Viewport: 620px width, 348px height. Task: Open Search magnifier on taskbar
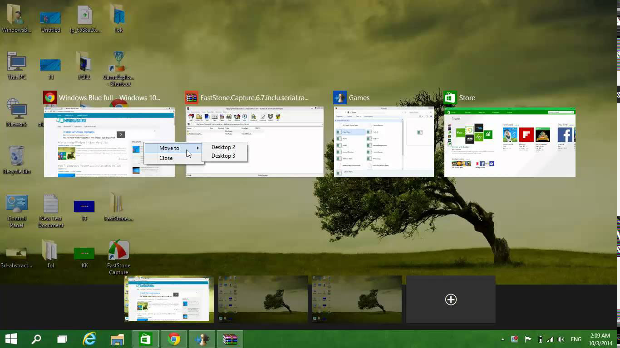point(36,339)
